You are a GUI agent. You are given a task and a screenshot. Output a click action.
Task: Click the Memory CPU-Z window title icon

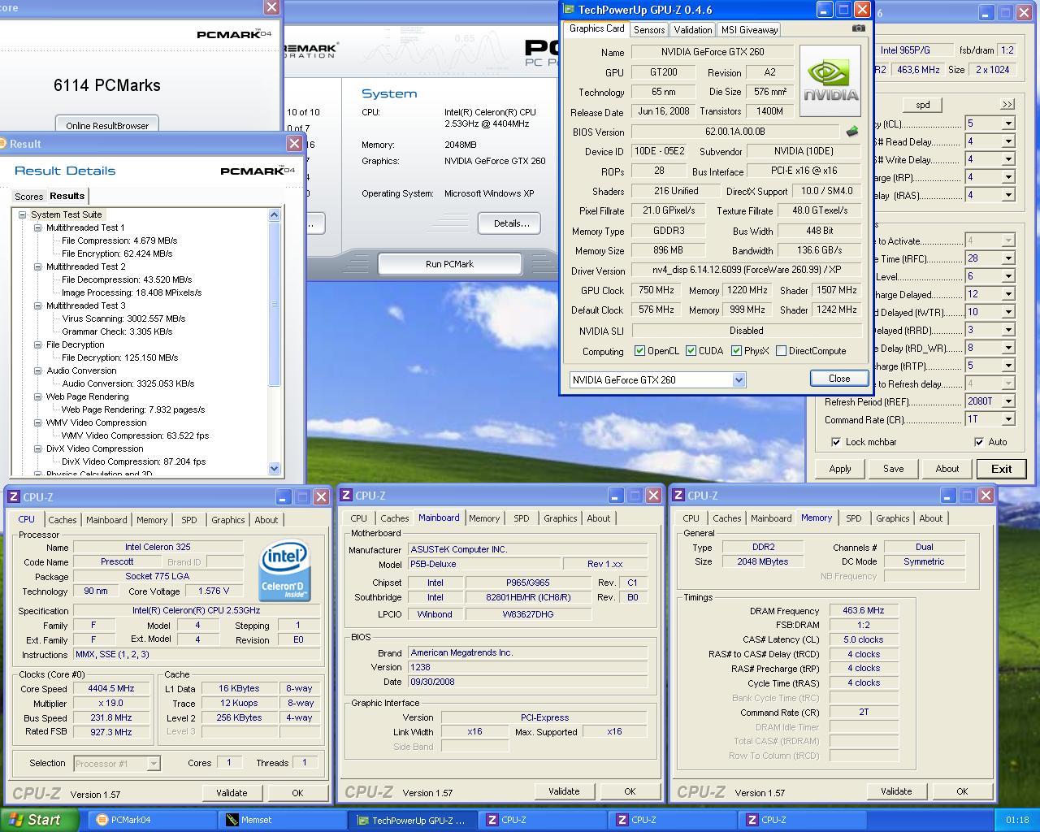[678, 496]
